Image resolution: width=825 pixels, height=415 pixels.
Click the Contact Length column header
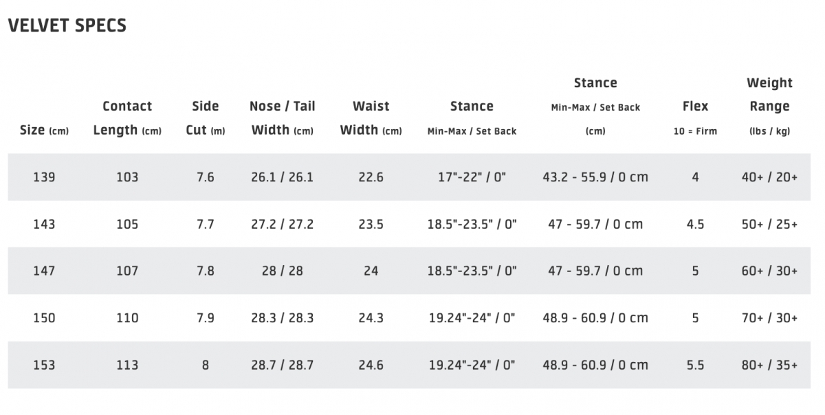click(127, 118)
